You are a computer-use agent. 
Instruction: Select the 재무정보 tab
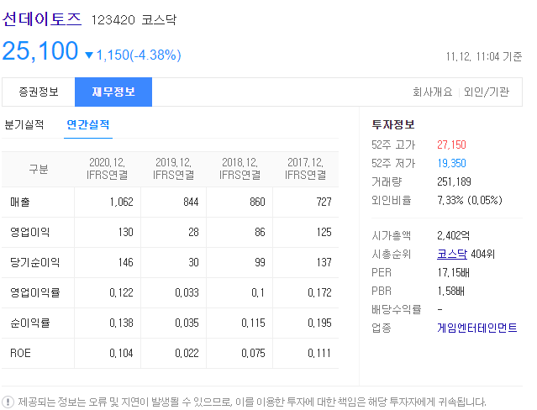tap(113, 92)
